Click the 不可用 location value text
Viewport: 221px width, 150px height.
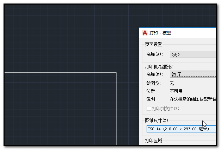tap(176, 91)
